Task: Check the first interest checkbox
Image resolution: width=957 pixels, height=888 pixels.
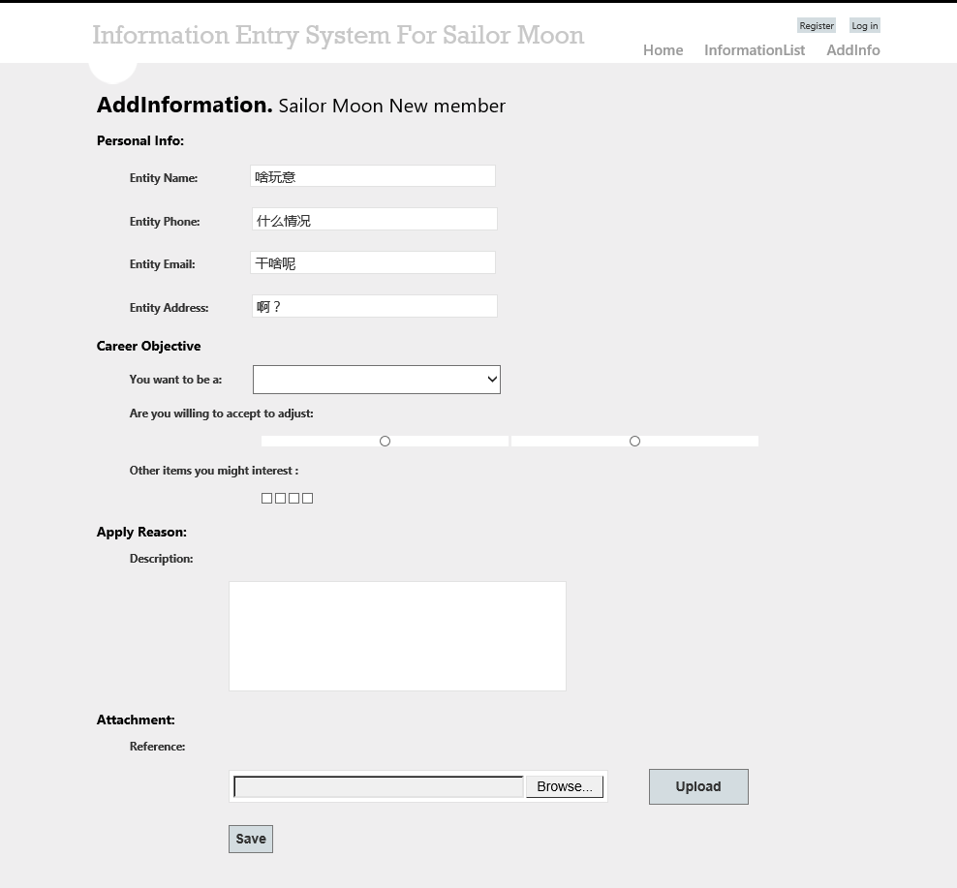Action: click(x=266, y=499)
